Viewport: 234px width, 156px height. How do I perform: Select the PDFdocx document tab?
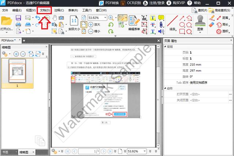pyautogui.click(x=8, y=40)
